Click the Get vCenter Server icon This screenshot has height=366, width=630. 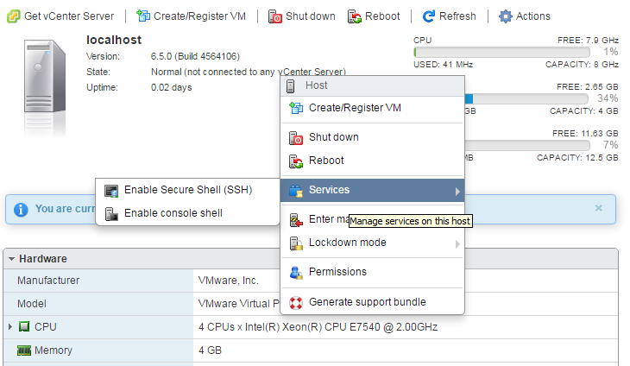pos(13,16)
